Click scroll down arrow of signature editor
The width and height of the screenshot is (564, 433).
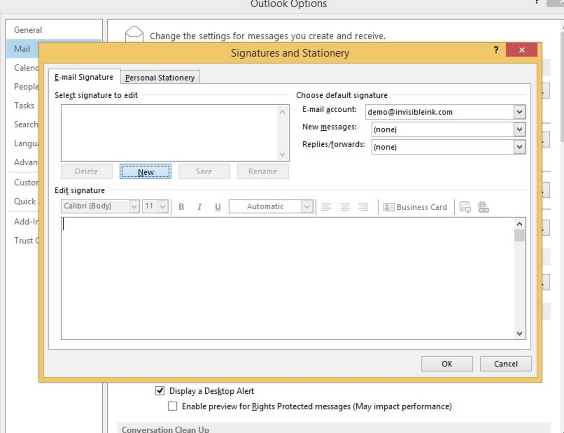519,333
